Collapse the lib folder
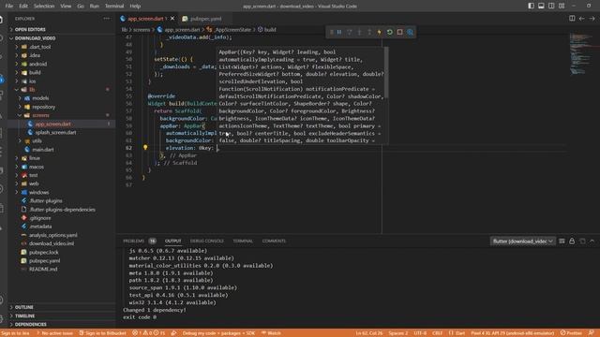Image resolution: width=600 pixels, height=337 pixels. point(61,90)
